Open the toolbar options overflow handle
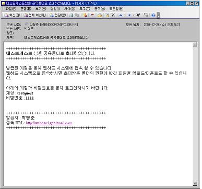This screenshot has height=189, width=202. click(x=158, y=15)
